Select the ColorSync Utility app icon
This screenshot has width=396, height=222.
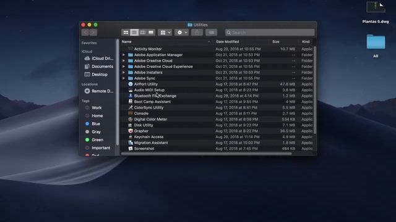[131, 107]
